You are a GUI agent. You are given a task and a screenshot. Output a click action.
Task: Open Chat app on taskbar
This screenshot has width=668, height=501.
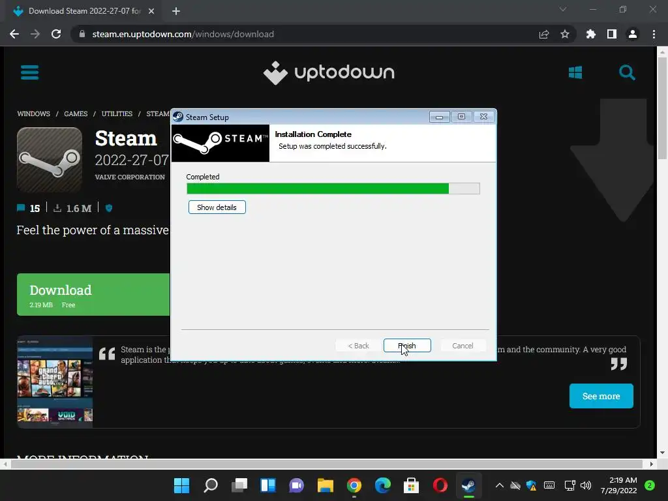297,485
